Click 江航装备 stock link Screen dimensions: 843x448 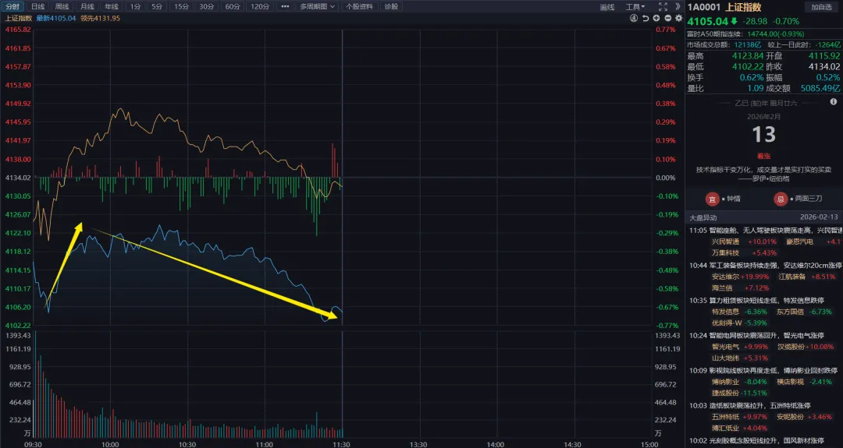792,277
